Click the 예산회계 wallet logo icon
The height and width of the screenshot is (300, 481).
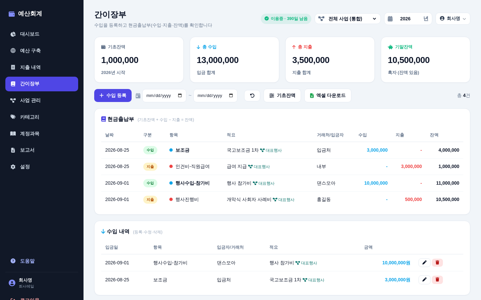pos(12,14)
